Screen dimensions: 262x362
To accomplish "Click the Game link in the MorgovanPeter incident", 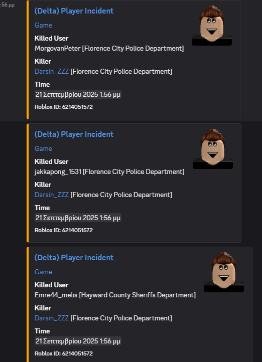I will [x=43, y=25].
